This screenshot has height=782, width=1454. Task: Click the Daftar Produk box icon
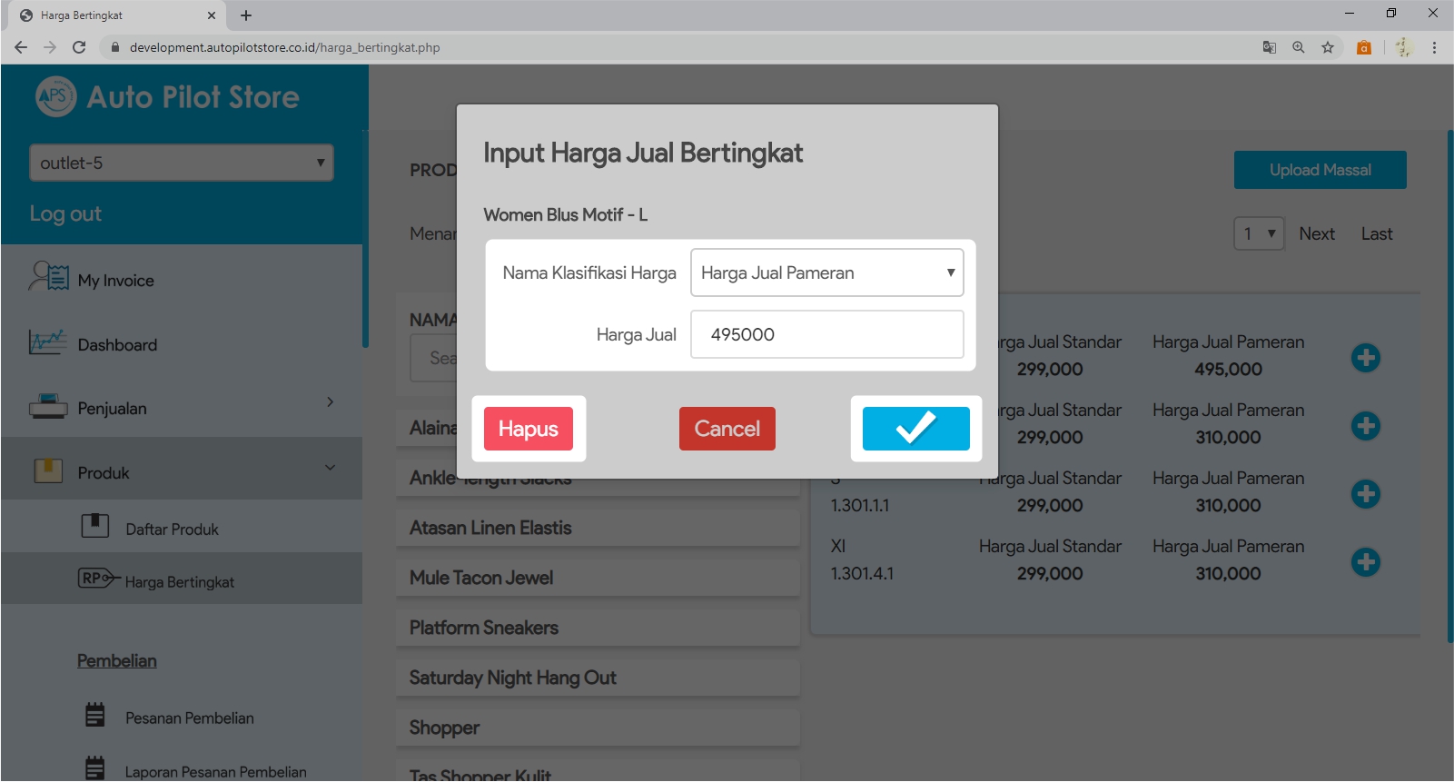[x=95, y=526]
